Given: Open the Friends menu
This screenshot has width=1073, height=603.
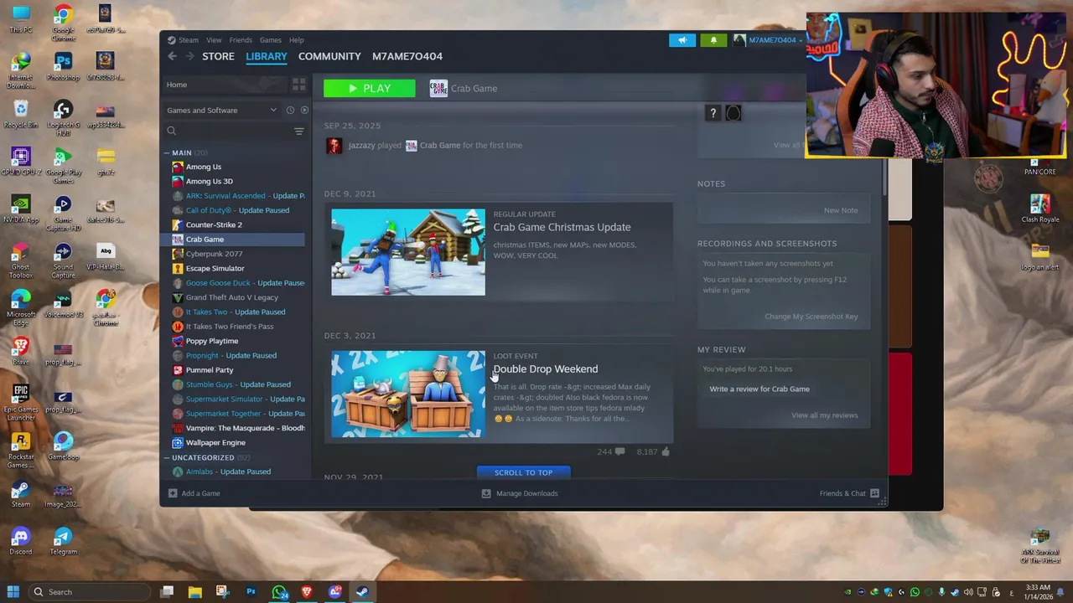Looking at the screenshot, I should coord(241,40).
